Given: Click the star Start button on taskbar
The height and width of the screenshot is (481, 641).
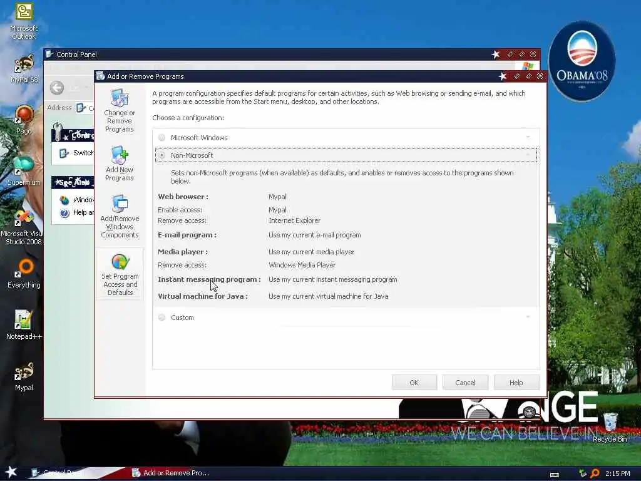Looking at the screenshot, I should (11, 472).
